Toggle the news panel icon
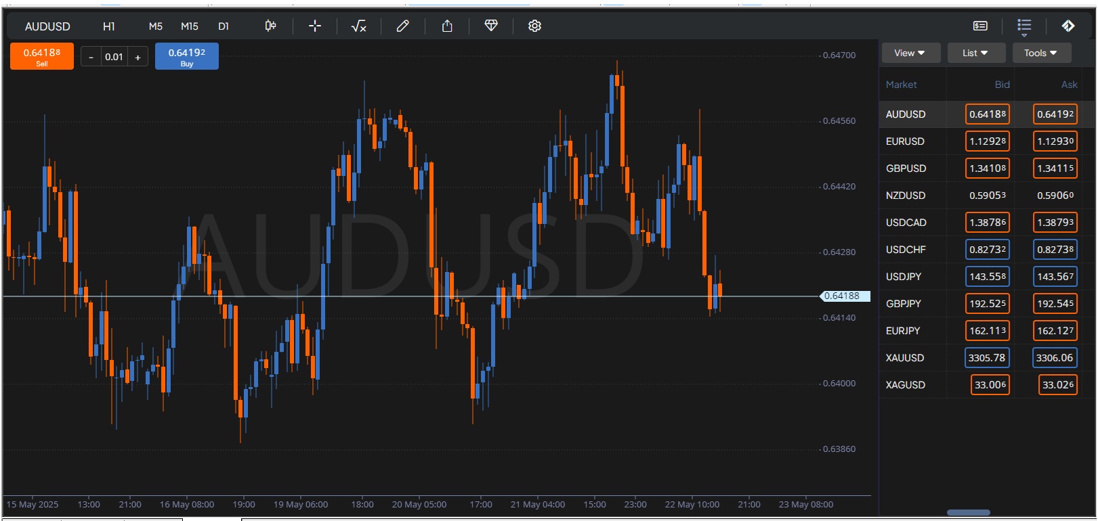Screen dimensions: 1098x521 pyautogui.click(x=980, y=26)
